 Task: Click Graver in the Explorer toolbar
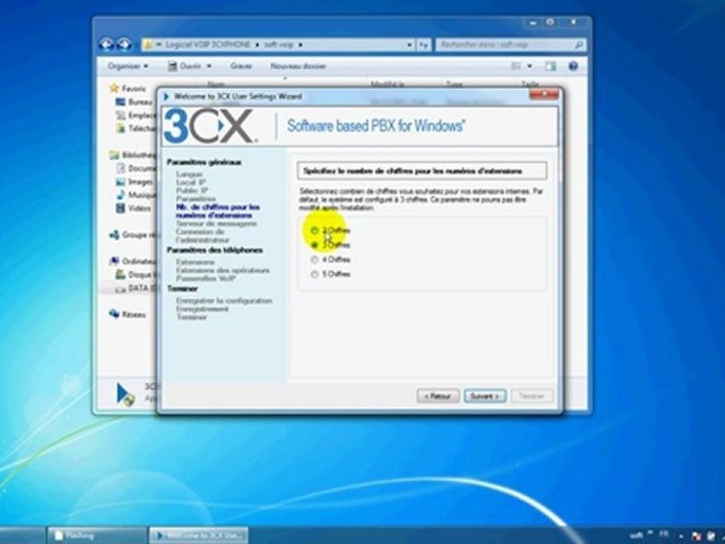[x=241, y=66]
